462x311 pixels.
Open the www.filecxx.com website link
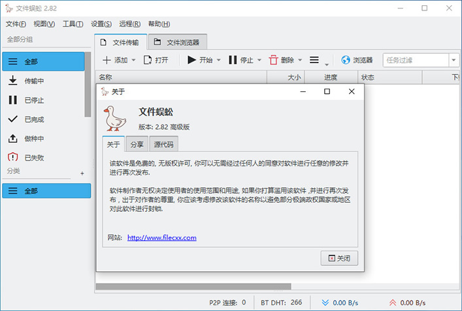pos(162,237)
